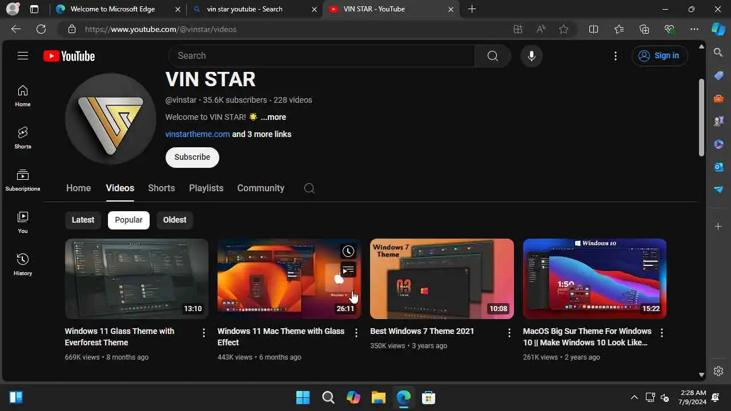Open a new Edge tab
This screenshot has width=731, height=411.
[x=472, y=9]
